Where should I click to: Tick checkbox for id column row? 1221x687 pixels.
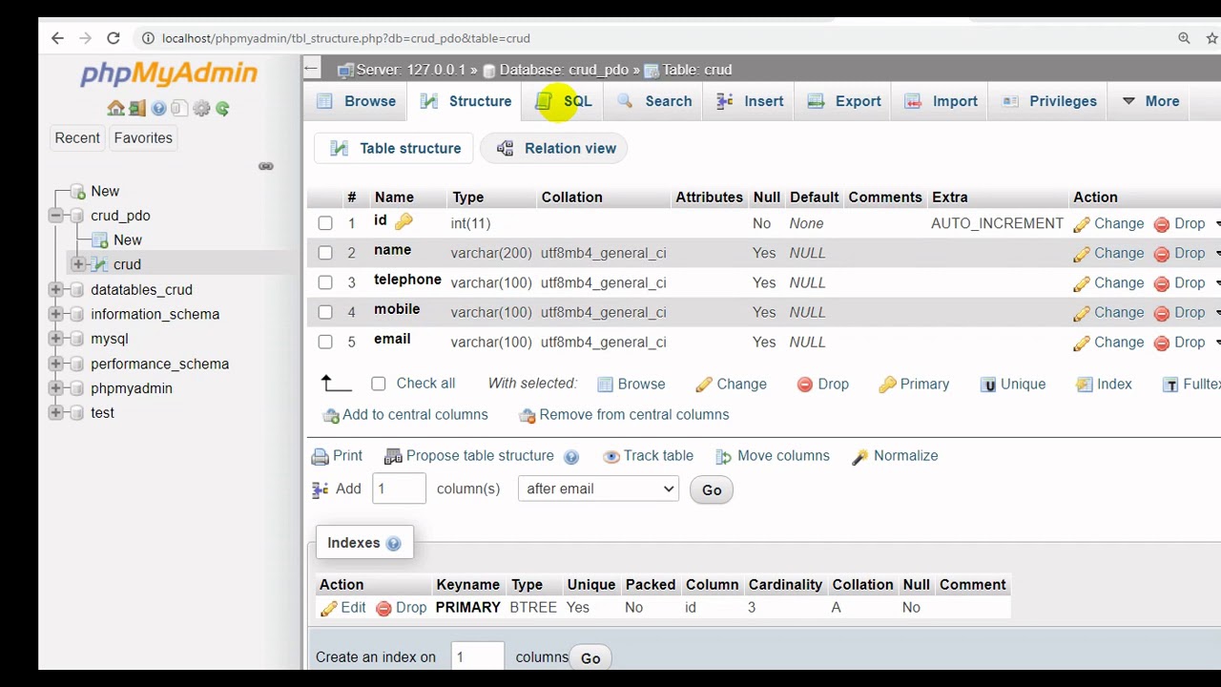[325, 223]
